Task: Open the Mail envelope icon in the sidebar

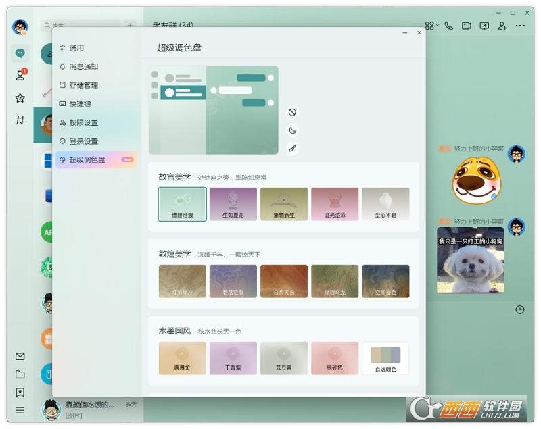Action: point(20,356)
